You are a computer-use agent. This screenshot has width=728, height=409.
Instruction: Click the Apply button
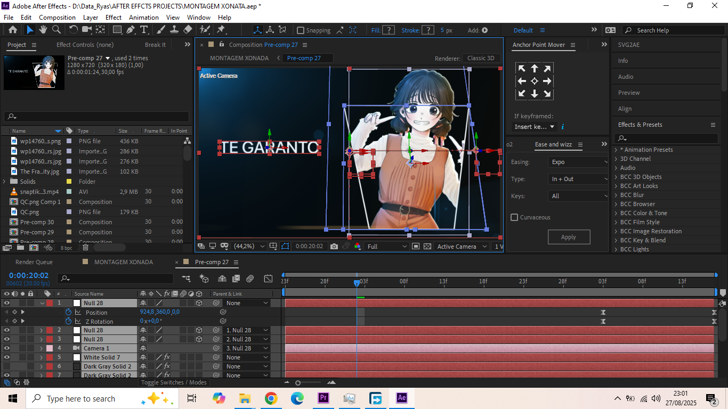(x=569, y=237)
